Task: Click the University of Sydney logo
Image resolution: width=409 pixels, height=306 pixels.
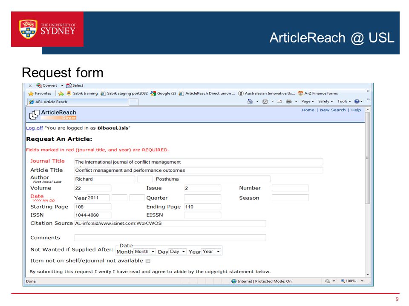Action: [47, 29]
